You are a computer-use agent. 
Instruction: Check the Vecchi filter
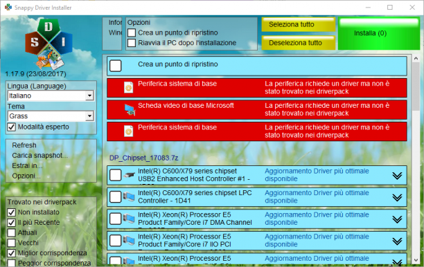point(11,243)
